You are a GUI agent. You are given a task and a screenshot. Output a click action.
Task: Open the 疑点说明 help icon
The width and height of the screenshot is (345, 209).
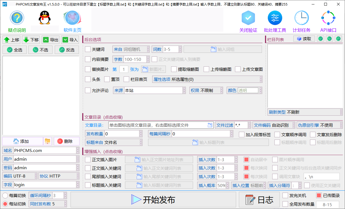(17, 18)
